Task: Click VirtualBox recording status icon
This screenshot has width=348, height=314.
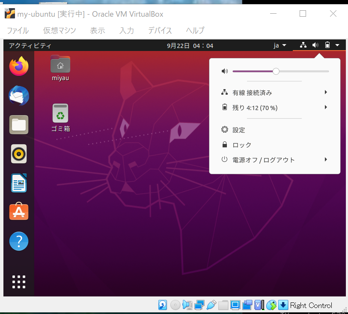Action: coord(247,305)
